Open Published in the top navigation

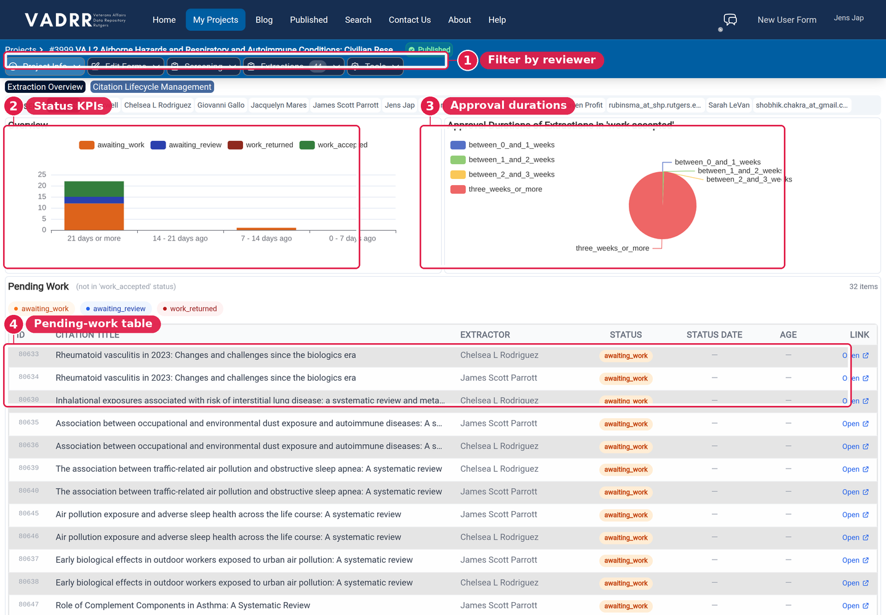(x=309, y=20)
